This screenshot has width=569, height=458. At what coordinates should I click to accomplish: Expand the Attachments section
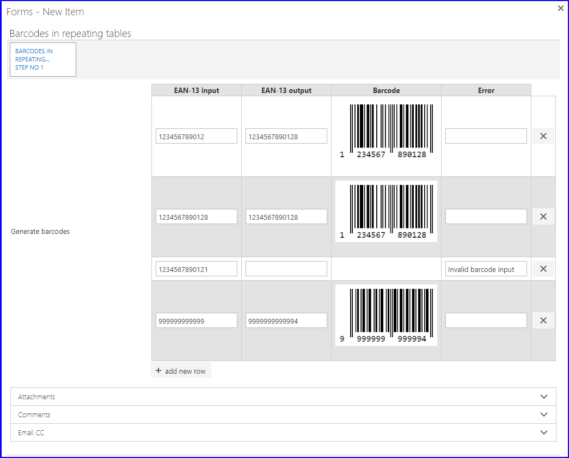click(x=284, y=397)
